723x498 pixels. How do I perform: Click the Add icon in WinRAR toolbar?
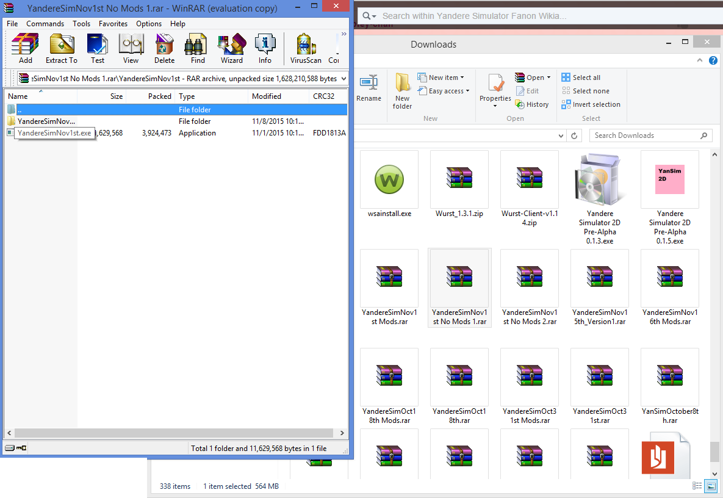pos(26,48)
